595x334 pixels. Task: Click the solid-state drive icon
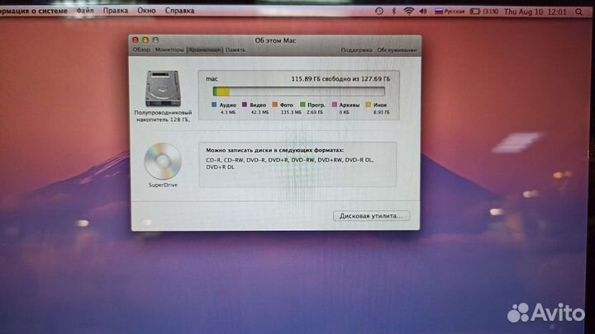tap(163, 88)
